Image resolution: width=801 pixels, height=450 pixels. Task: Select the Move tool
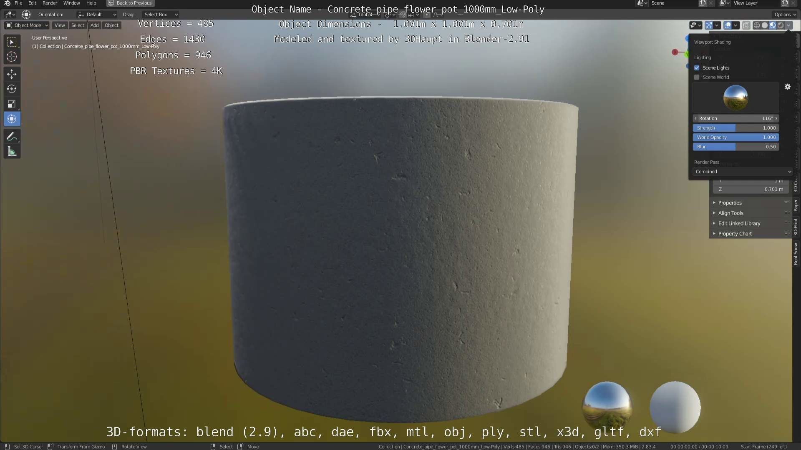coord(12,74)
